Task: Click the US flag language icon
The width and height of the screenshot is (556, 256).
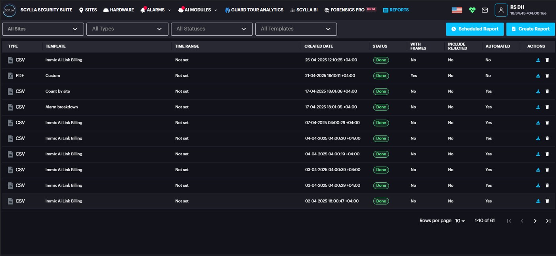Action: coord(457,10)
